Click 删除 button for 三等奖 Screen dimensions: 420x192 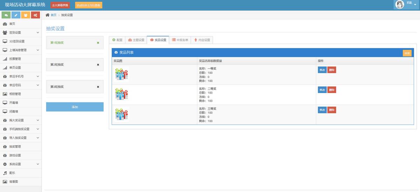point(332,110)
